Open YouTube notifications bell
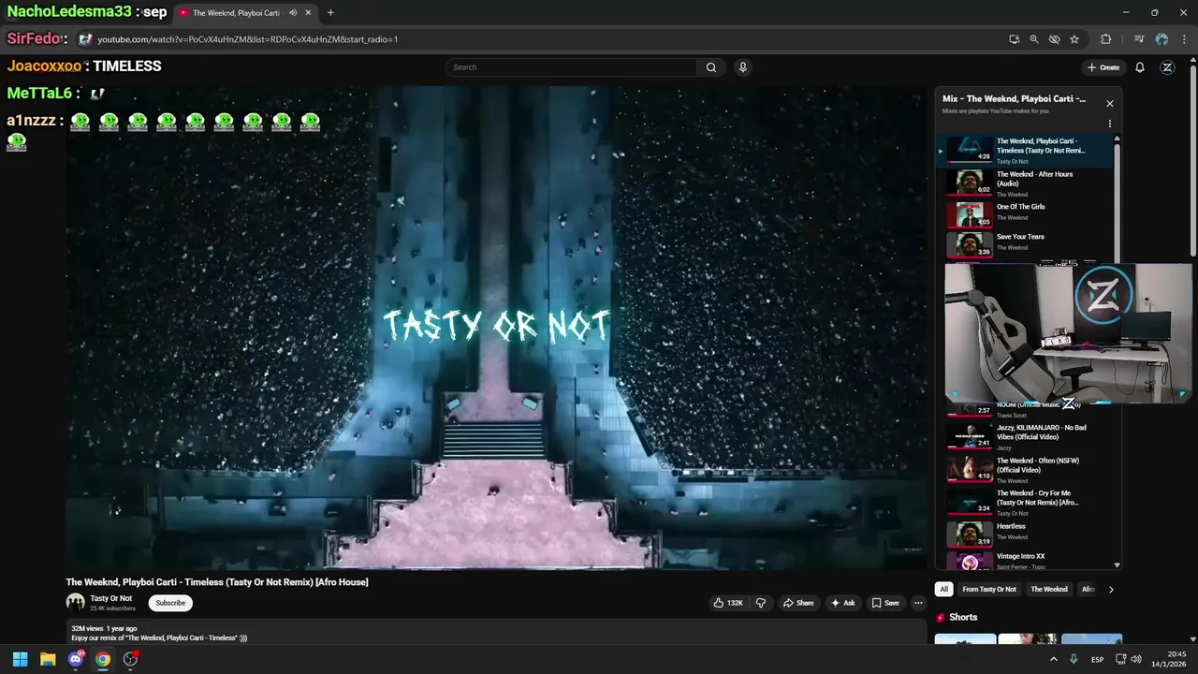This screenshot has width=1198, height=674. click(1140, 67)
